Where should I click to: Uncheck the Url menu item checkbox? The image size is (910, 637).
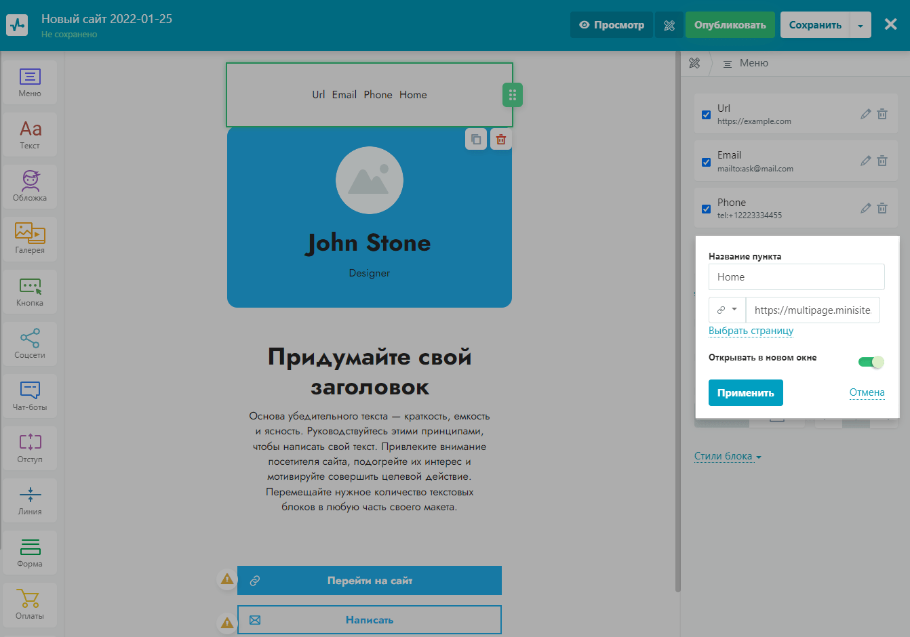(x=706, y=115)
